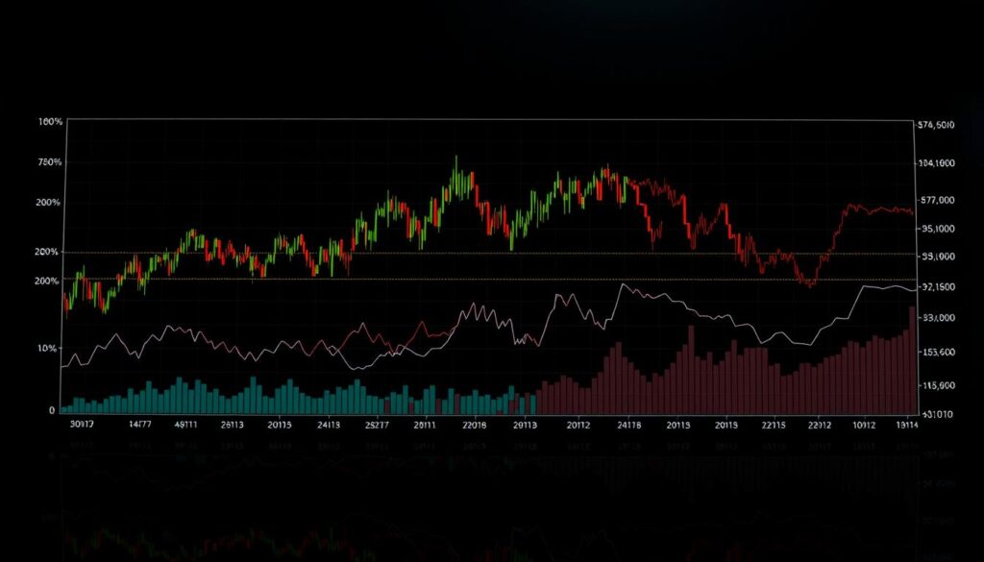Image resolution: width=984 pixels, height=562 pixels.
Task: Select the 13114 label at axis end
Action: (x=906, y=423)
